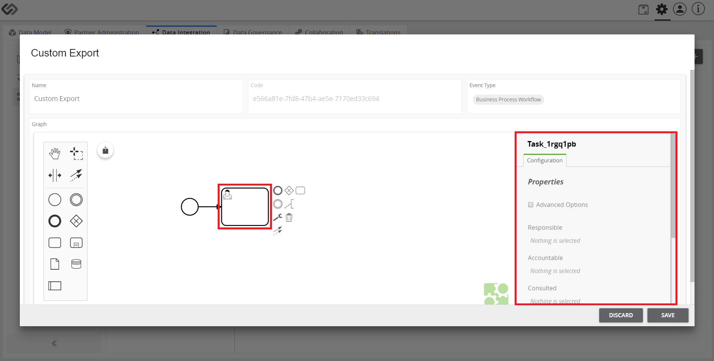Append end event from task context pad
714x361 pixels.
click(x=278, y=191)
